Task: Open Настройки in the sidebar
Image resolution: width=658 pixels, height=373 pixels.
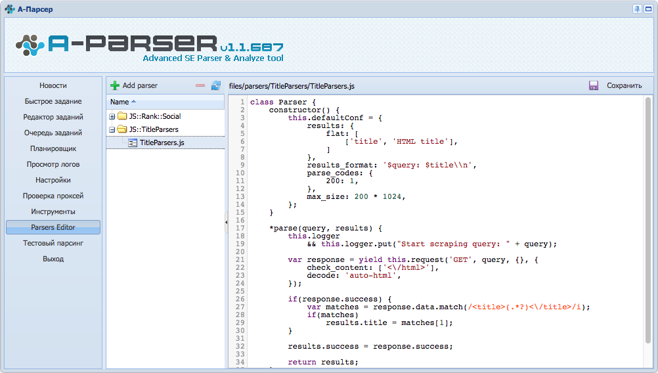Action: [53, 180]
